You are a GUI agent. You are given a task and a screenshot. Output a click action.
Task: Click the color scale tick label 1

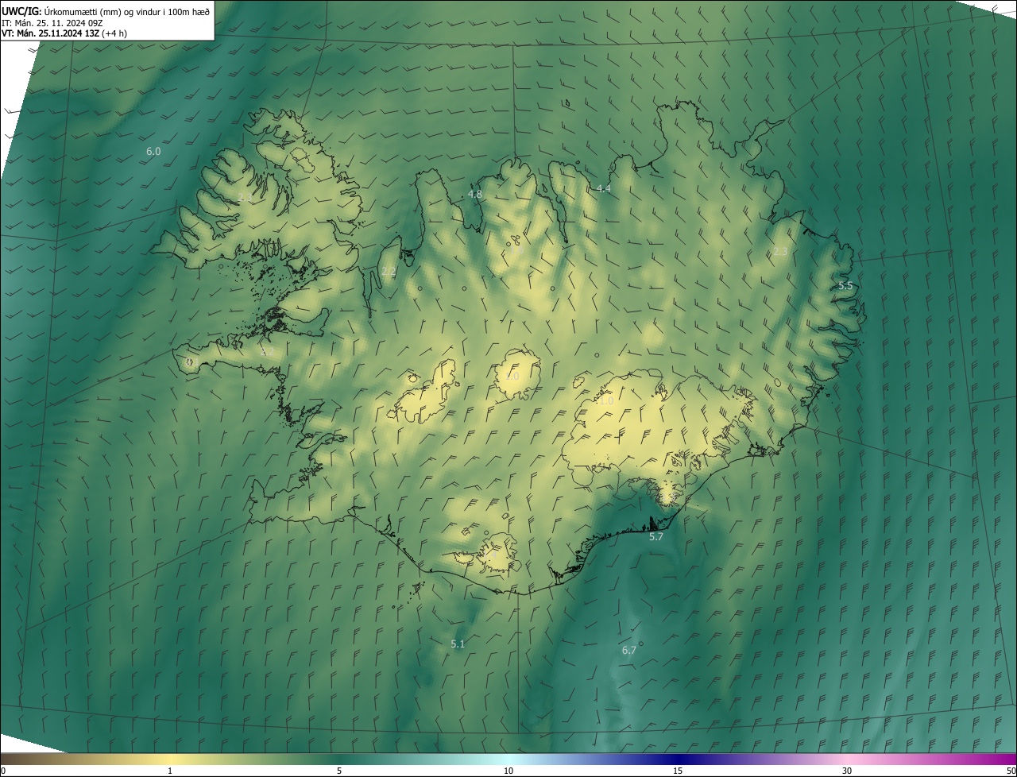170,771
